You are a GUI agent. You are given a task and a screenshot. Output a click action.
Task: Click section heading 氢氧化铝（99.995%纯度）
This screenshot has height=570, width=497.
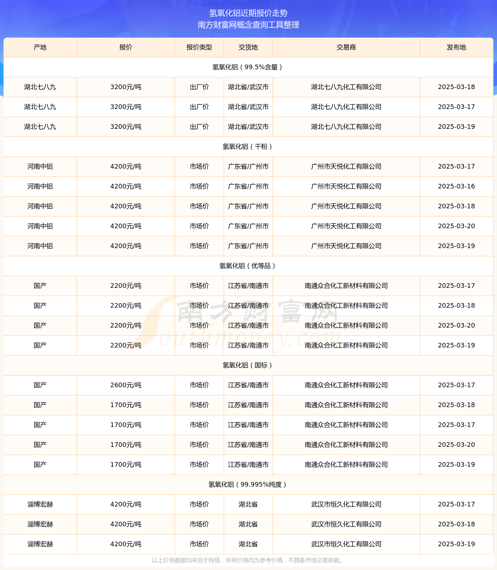pyautogui.click(x=248, y=484)
